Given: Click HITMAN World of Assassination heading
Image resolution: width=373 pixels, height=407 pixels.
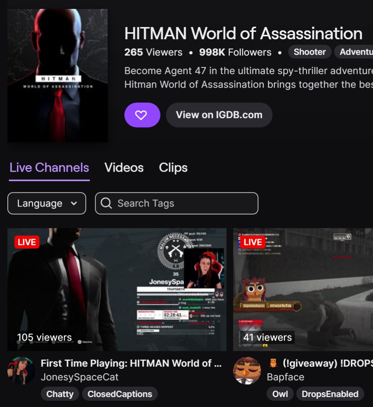Looking at the screenshot, I should 243,33.
